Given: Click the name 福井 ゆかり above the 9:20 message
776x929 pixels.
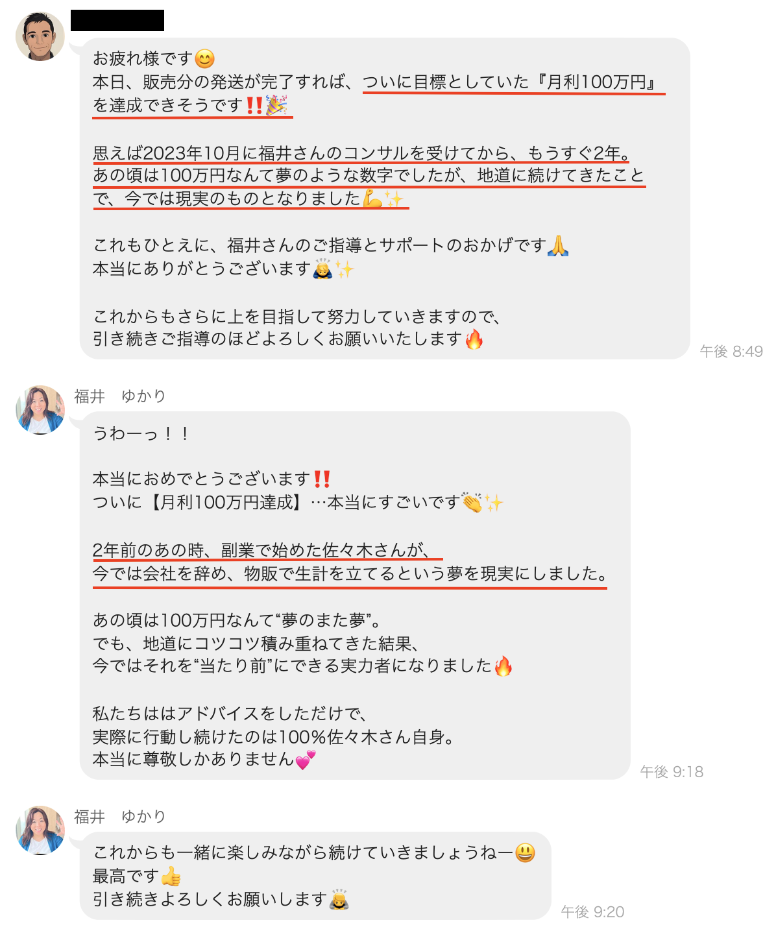Looking at the screenshot, I should (120, 817).
